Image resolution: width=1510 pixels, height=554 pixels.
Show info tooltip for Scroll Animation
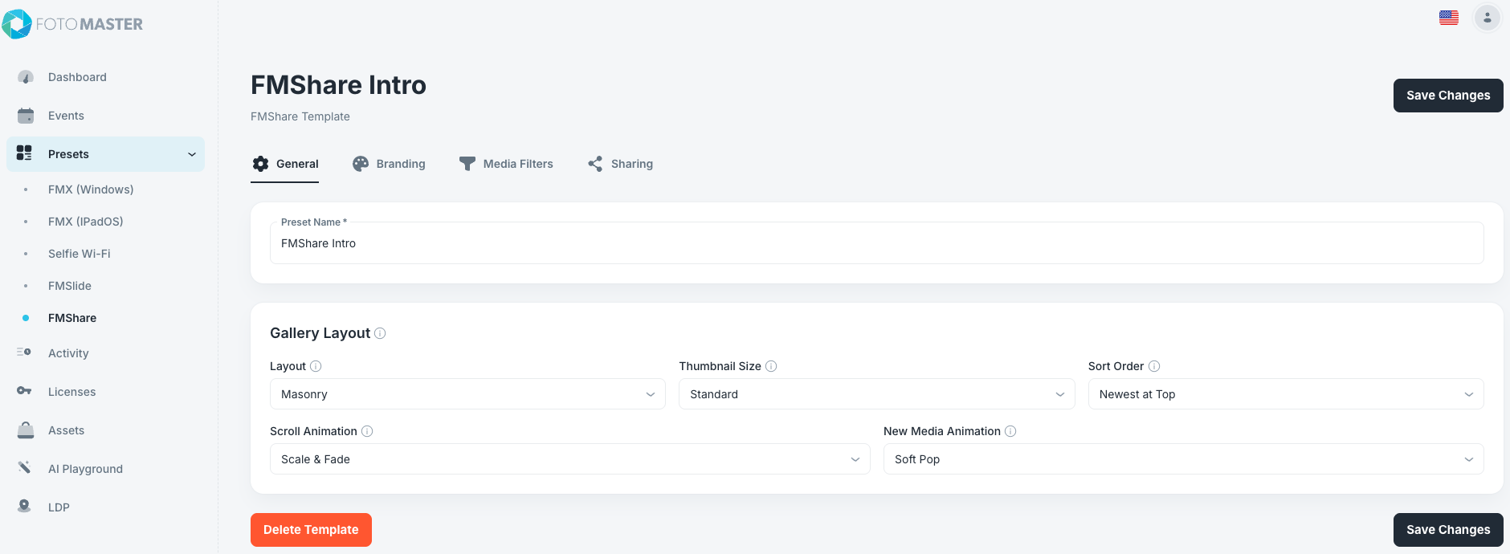(367, 431)
